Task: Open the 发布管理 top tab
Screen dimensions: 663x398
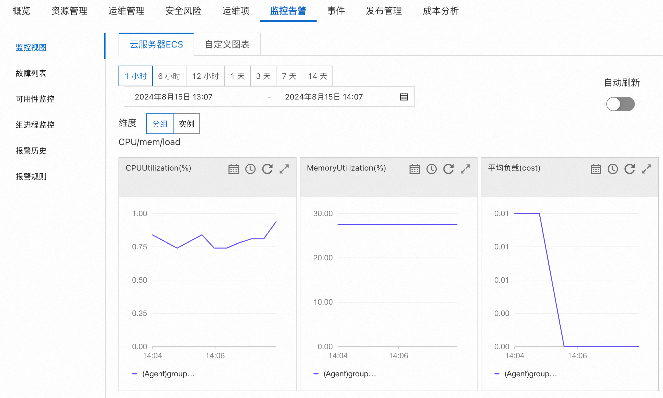Action: point(384,11)
